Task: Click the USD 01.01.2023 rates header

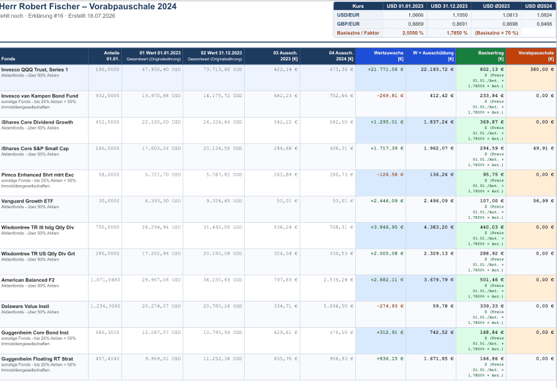Action: tap(405, 6)
